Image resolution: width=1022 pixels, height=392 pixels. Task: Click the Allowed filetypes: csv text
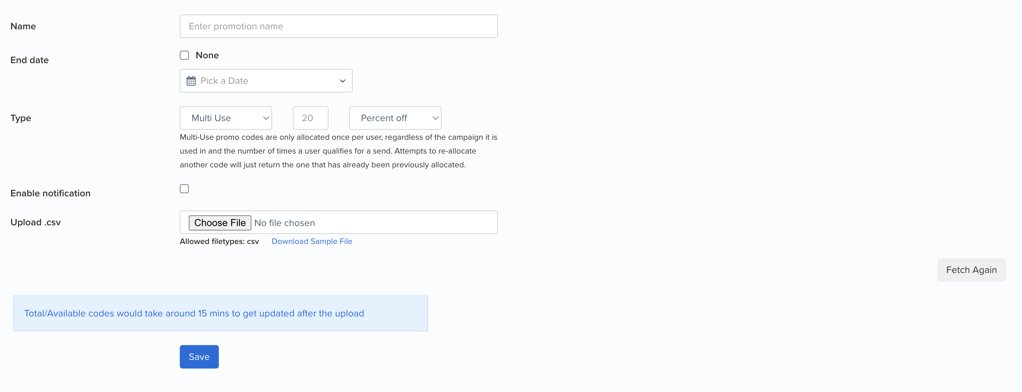pos(220,241)
